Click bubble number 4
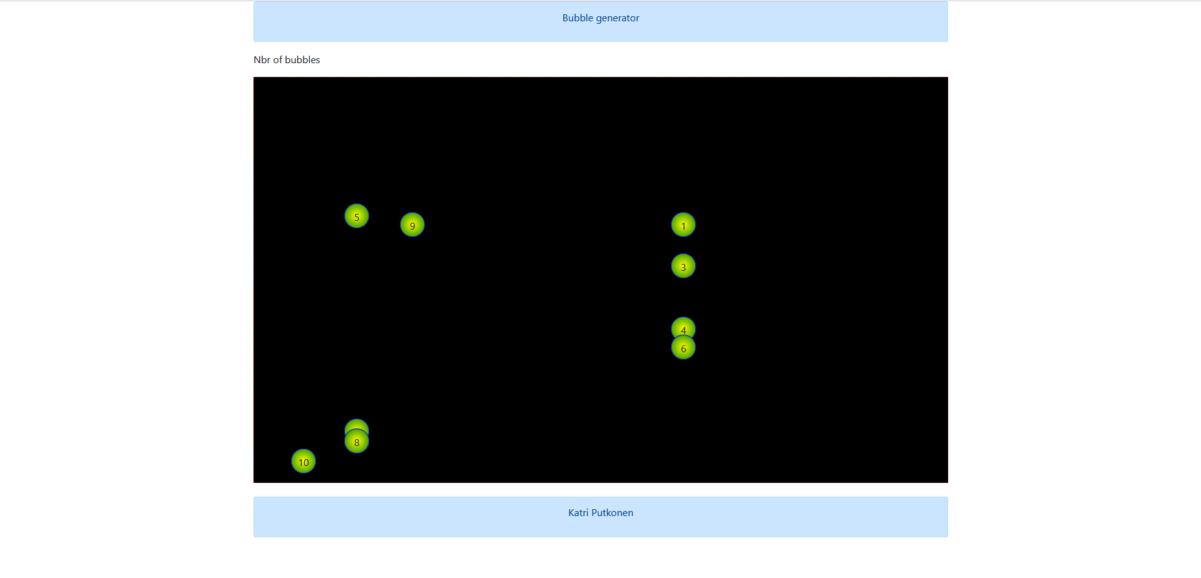This screenshot has height=578, width=1201. 683,328
